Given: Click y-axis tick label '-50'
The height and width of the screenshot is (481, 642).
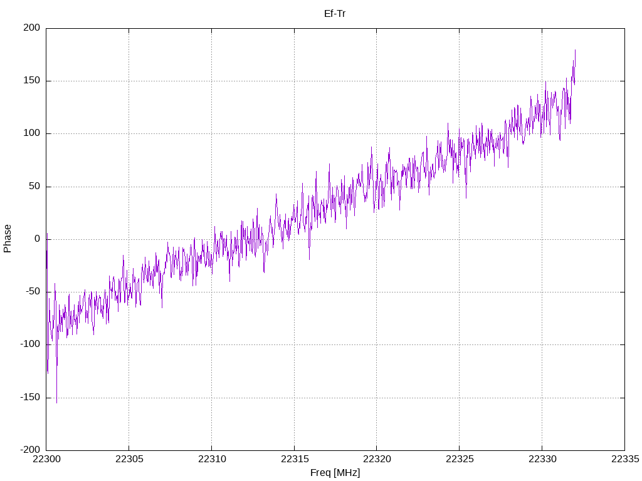Looking at the screenshot, I should [33, 292].
